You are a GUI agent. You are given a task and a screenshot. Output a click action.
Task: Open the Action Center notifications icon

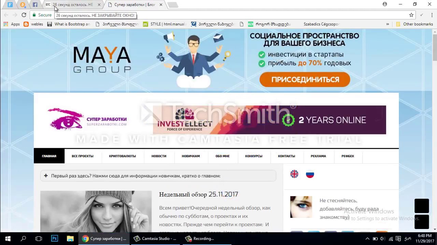click(398, 239)
